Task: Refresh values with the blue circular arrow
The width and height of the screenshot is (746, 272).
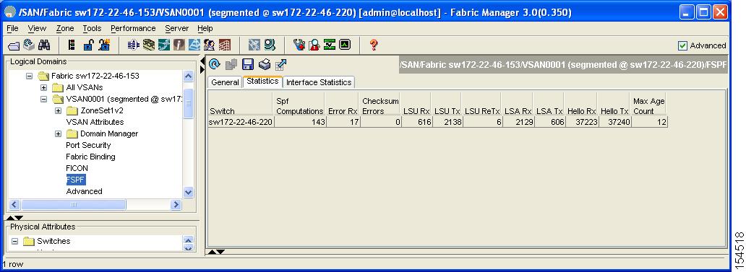Action: pos(215,64)
